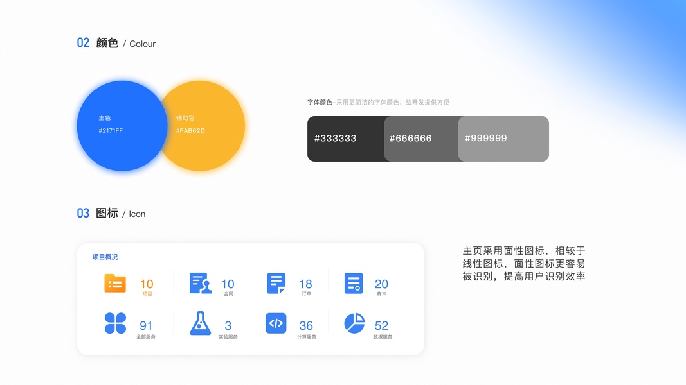Click the number 52 for 数据服务

coord(381,325)
